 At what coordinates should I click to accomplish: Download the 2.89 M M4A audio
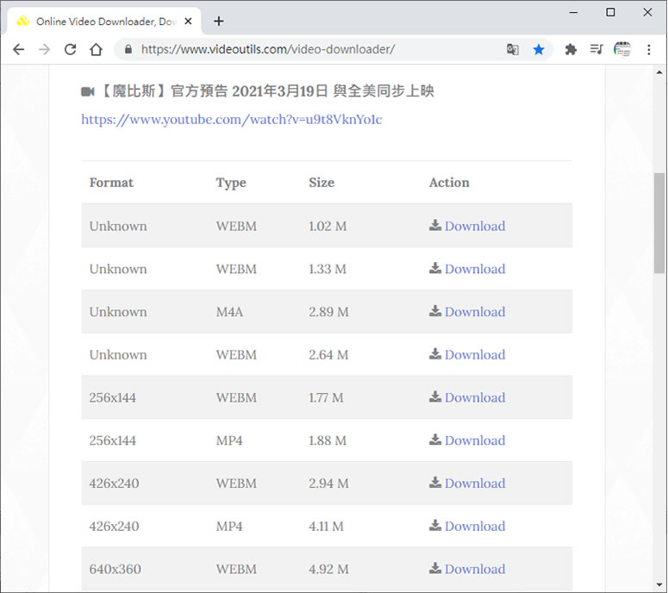pyautogui.click(x=474, y=312)
